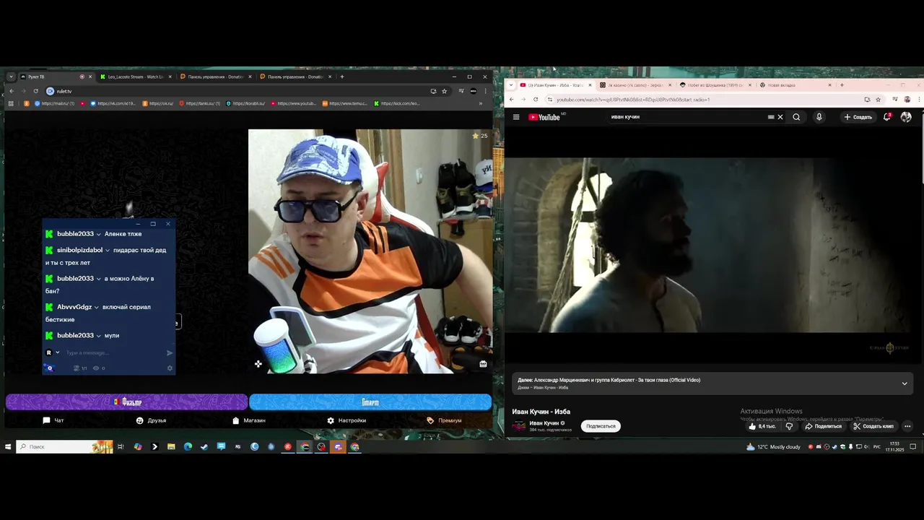The image size is (924, 520).
Task: Send chat message arrow icon
Action: (170, 352)
